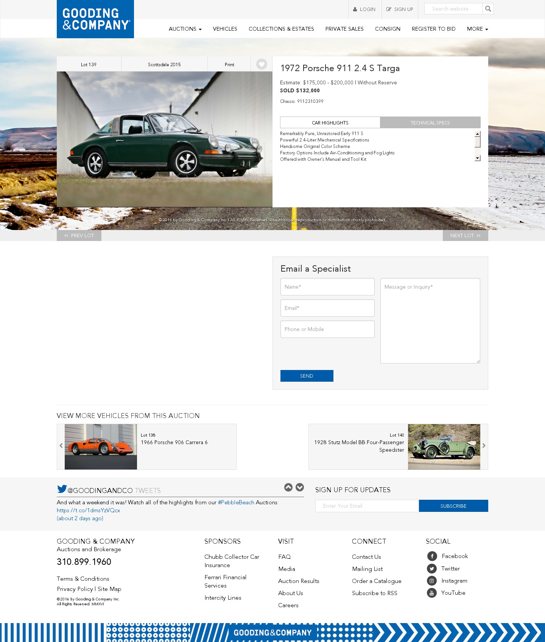
Task: Open the Auction Results link
Action: tap(299, 581)
